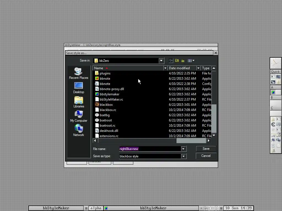Click the up arrow of file list scrollbar
The width and height of the screenshot is (282, 211).
click(x=214, y=68)
